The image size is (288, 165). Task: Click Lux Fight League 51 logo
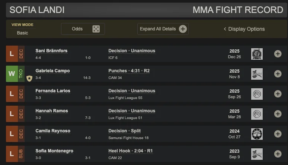click(x=257, y=114)
